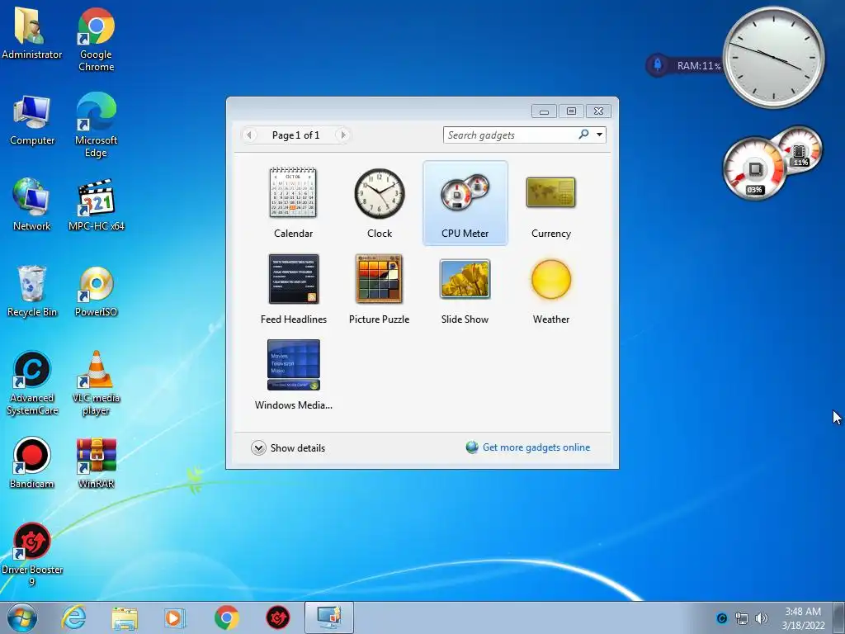Viewport: 845px width, 634px height.
Task: Click the search magnifier icon
Action: (583, 135)
